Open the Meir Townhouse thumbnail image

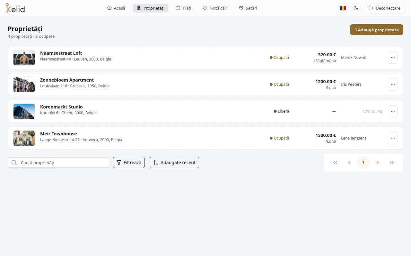24,138
